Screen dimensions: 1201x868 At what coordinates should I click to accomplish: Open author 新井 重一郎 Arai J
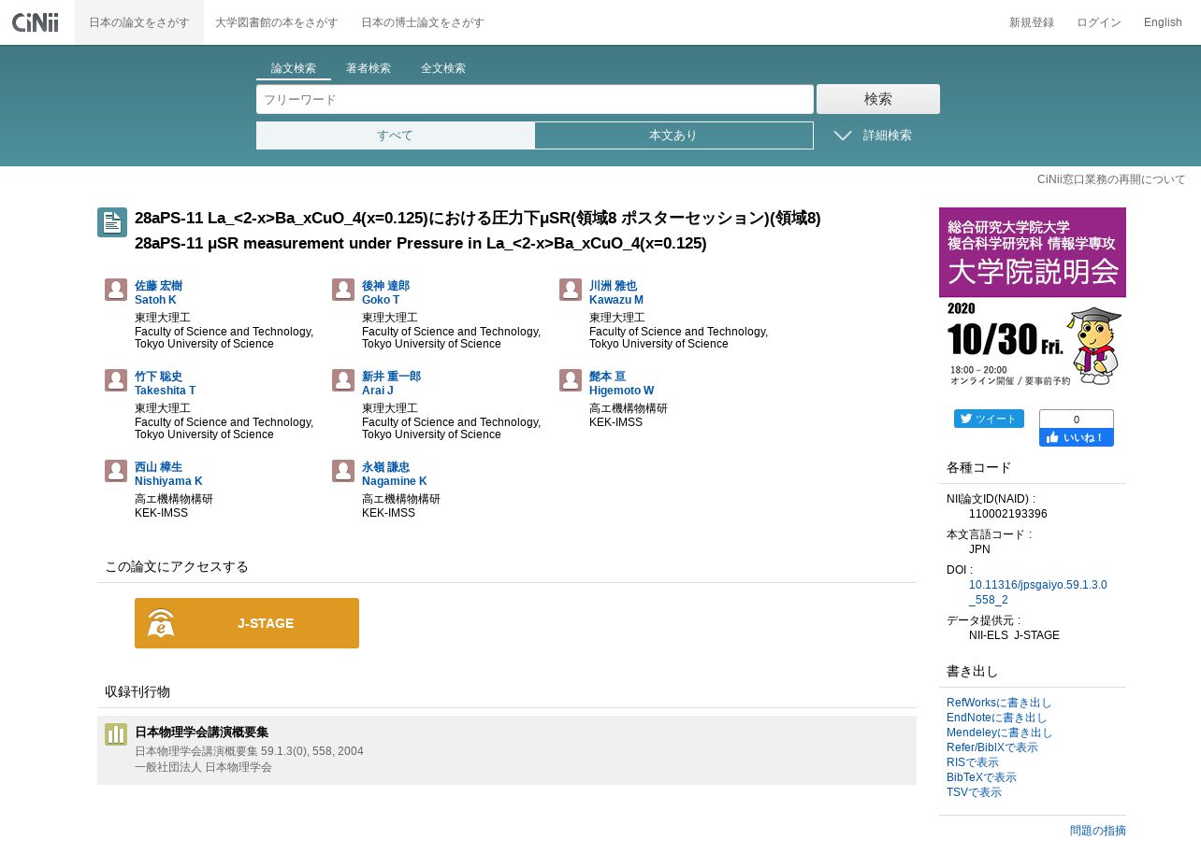tap(391, 383)
